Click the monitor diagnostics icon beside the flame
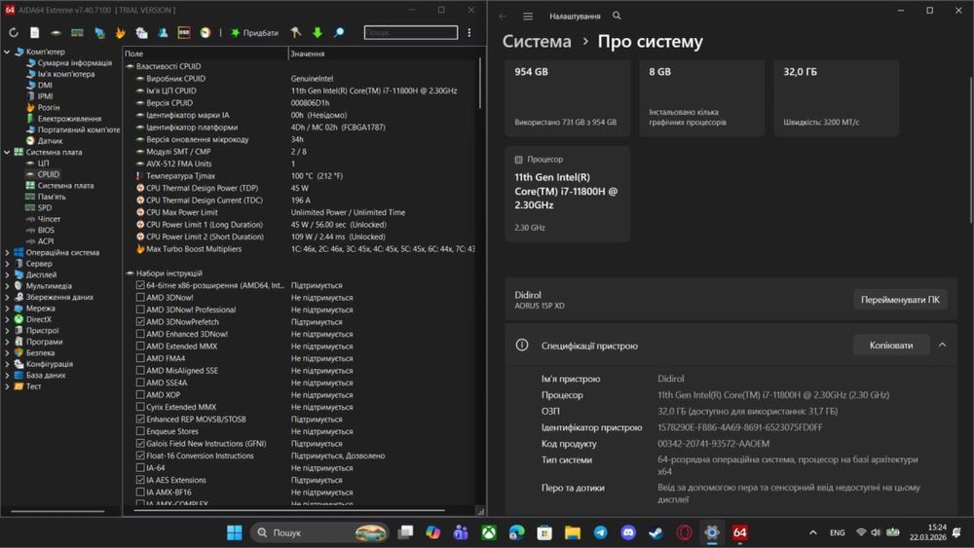Image resolution: width=974 pixels, height=548 pixels. point(141,33)
